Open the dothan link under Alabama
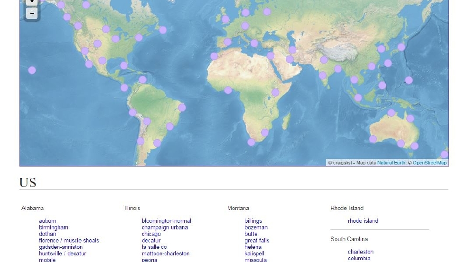 click(x=47, y=234)
